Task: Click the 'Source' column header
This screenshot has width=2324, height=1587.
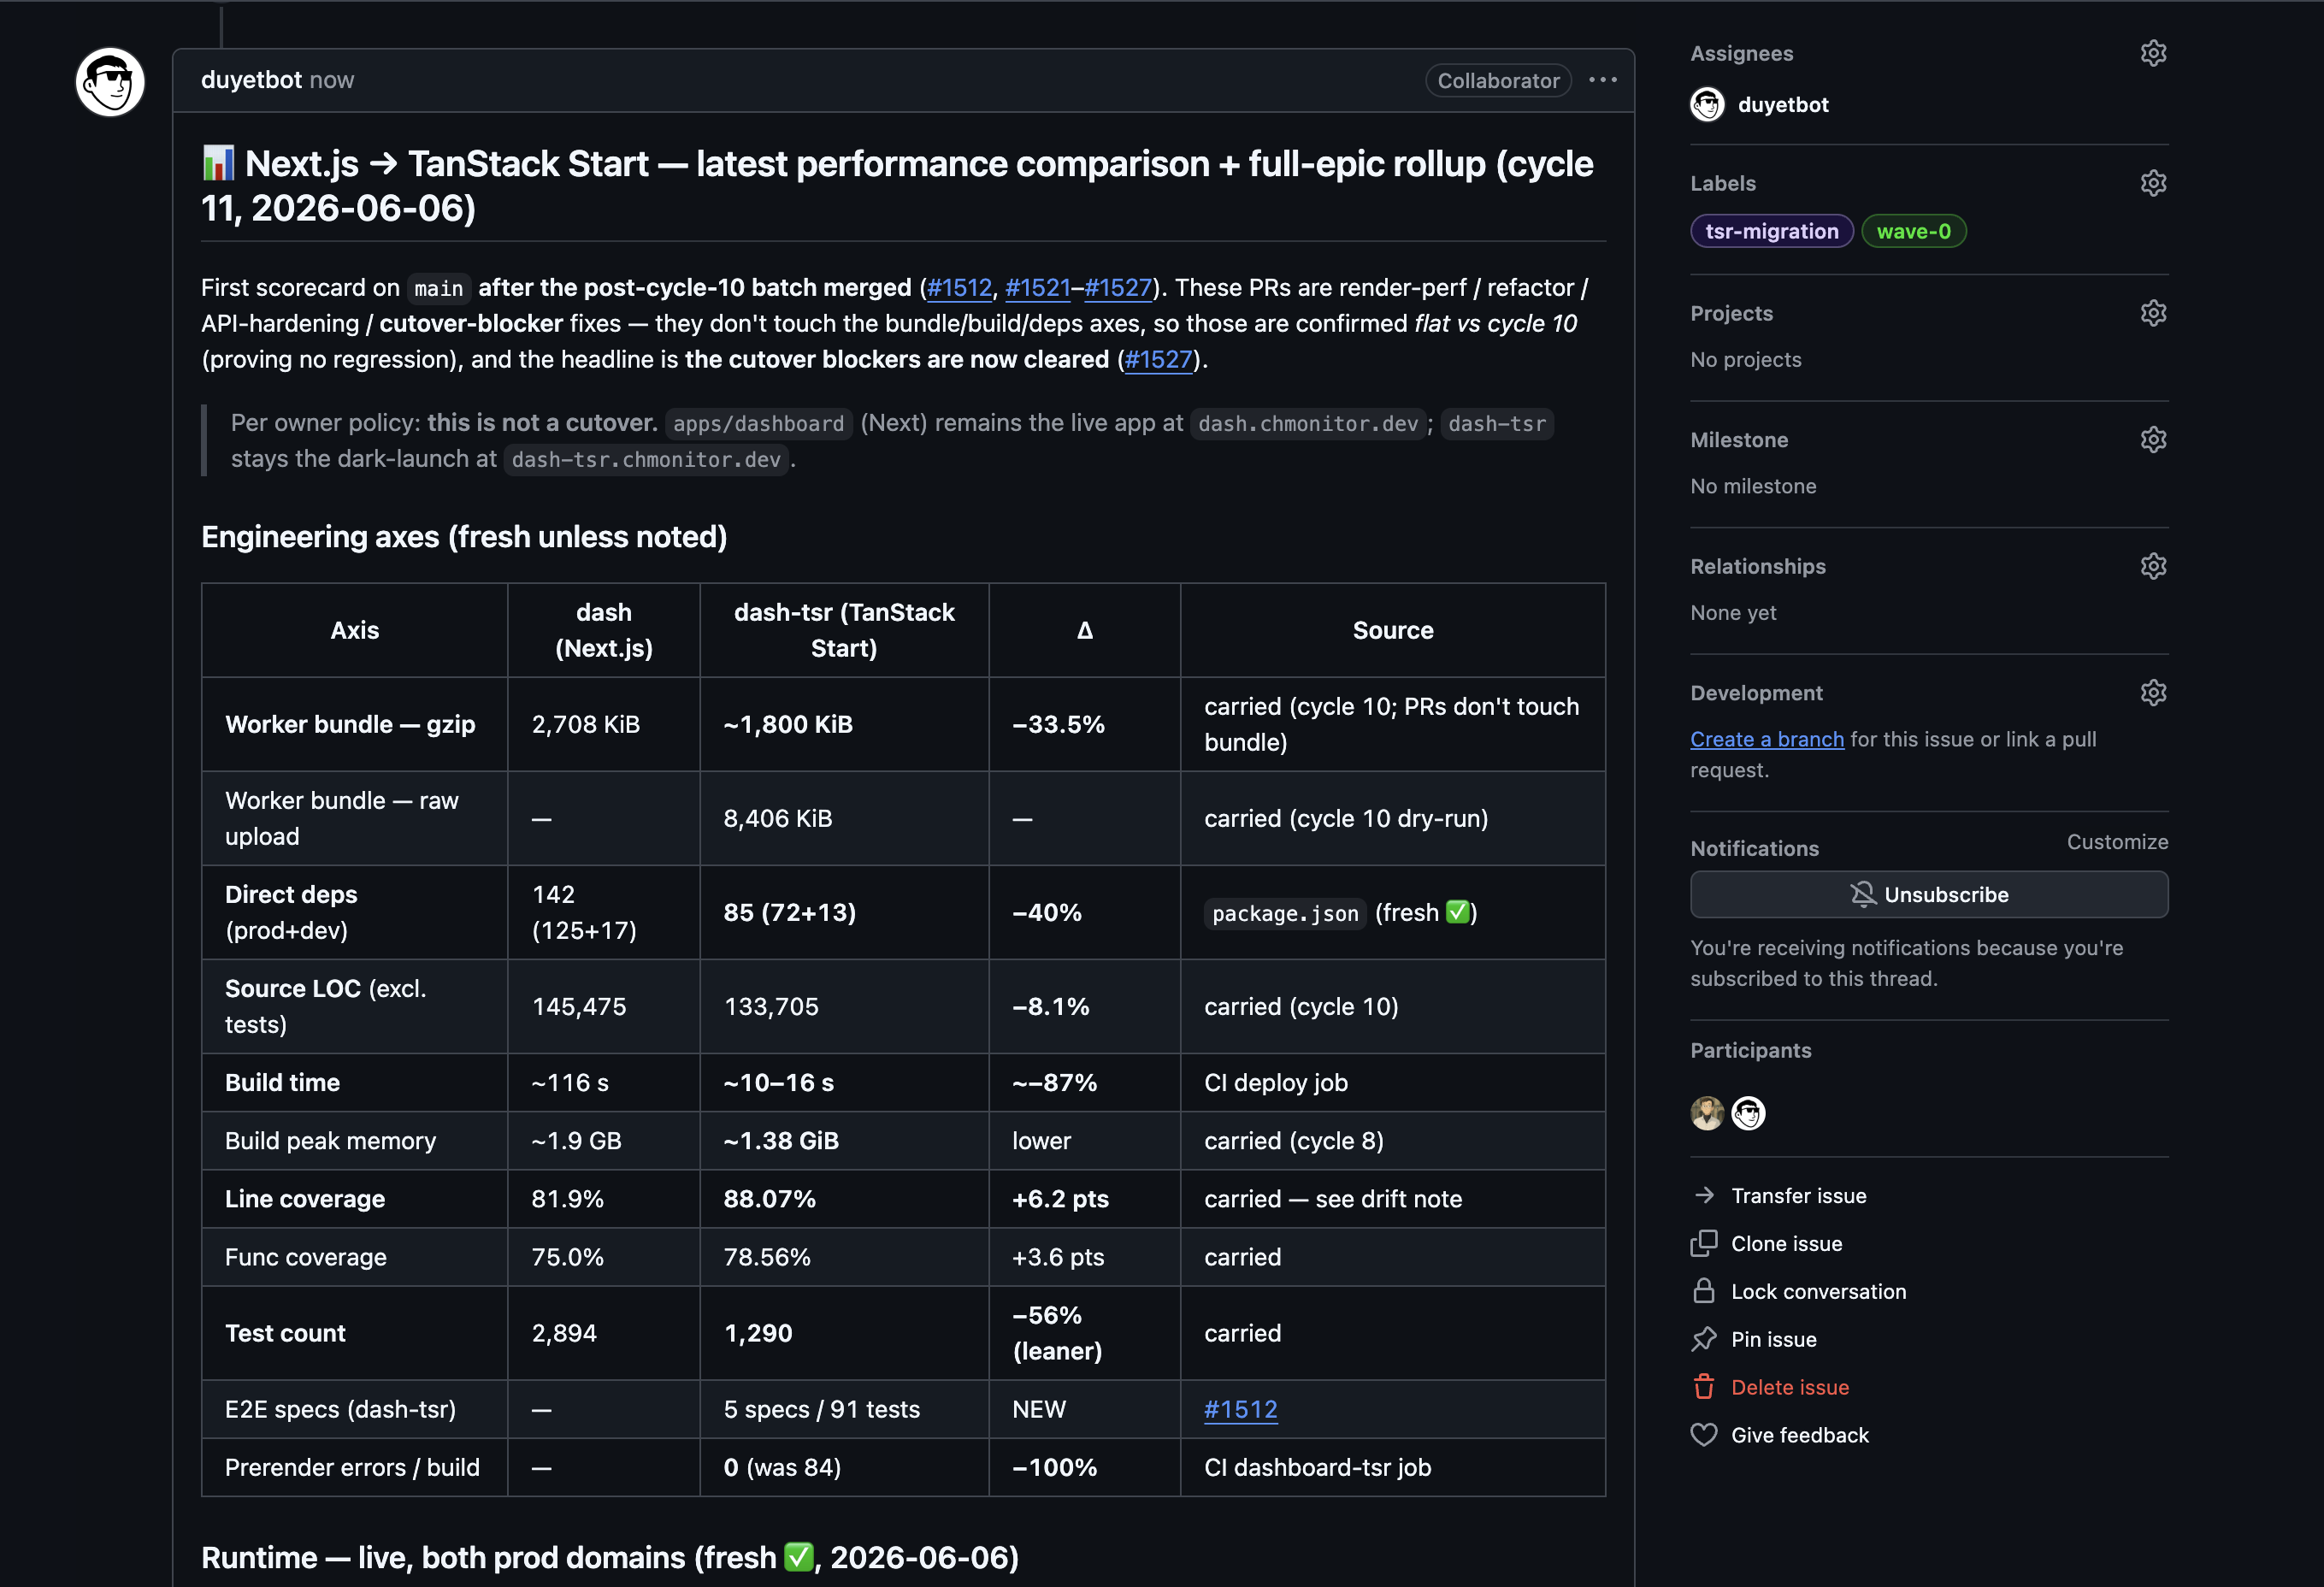Action: click(x=1392, y=631)
